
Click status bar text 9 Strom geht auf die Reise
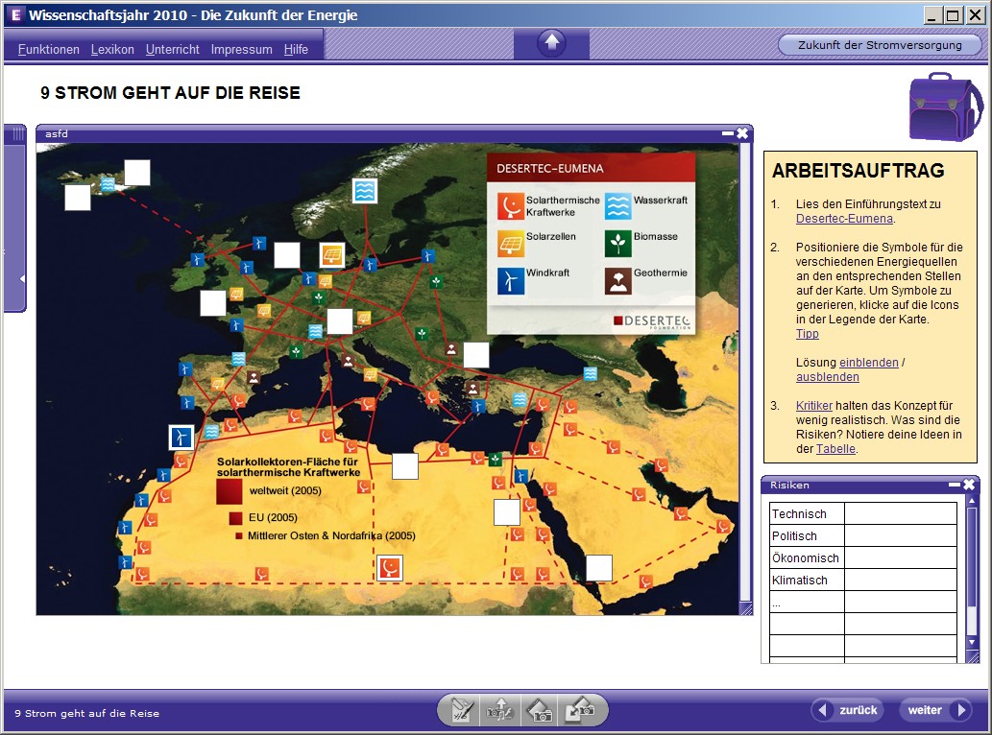click(86, 714)
